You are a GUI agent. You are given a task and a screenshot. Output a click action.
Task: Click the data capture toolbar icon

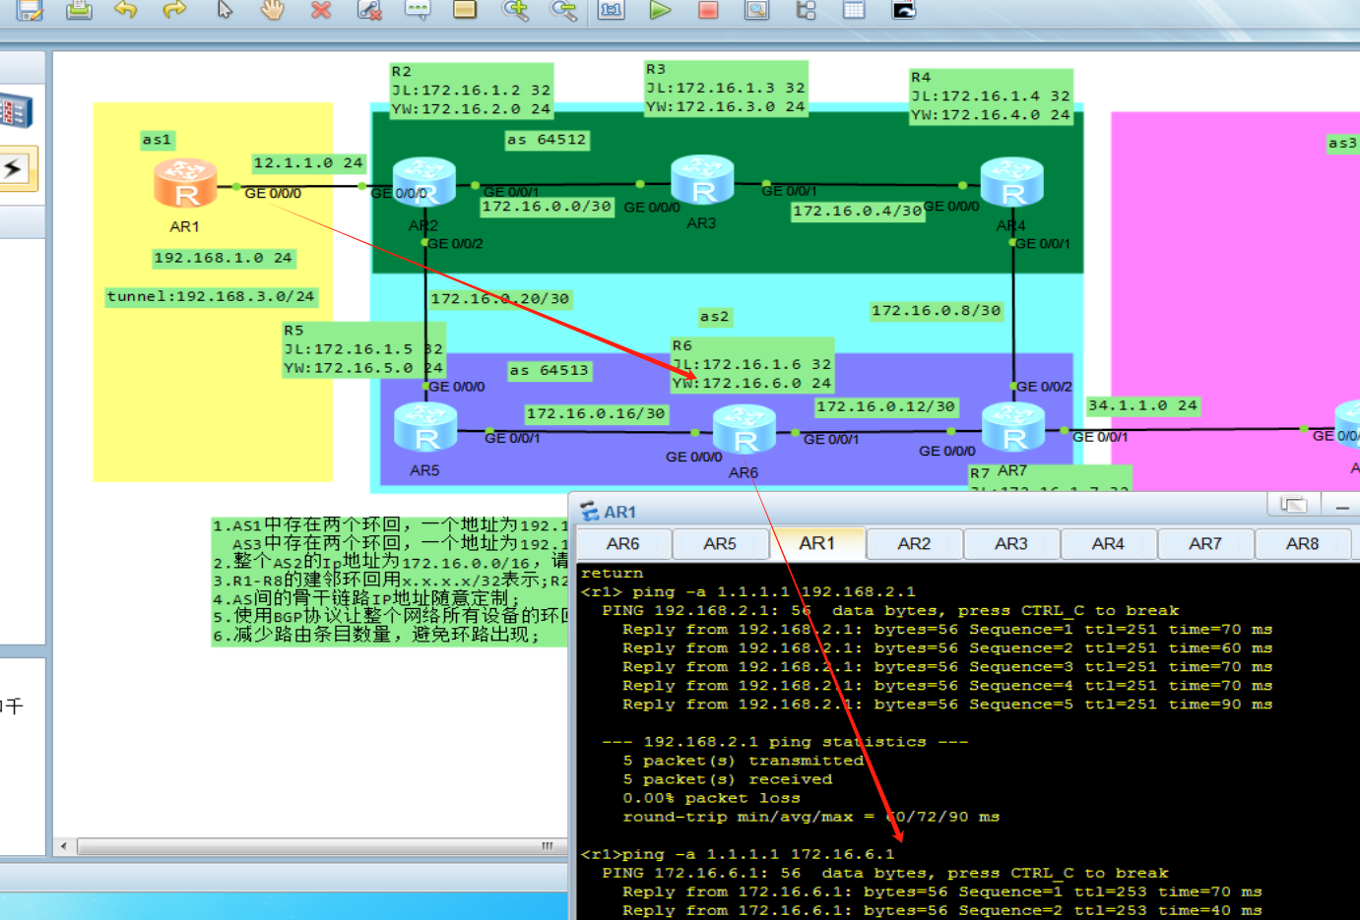coord(756,10)
